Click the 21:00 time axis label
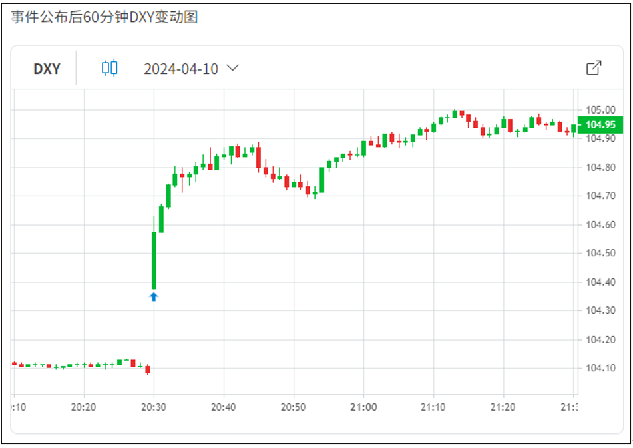 point(363,407)
